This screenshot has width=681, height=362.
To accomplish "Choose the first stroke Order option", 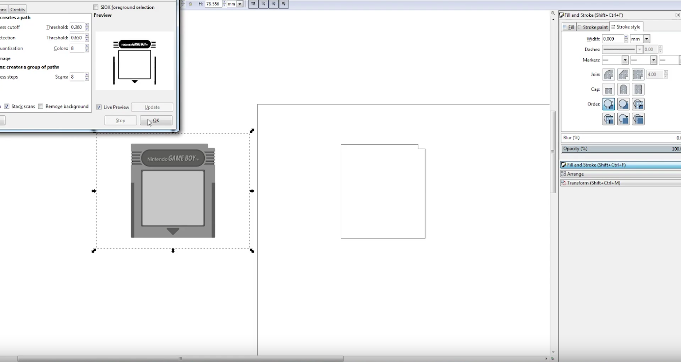I will coord(608,104).
